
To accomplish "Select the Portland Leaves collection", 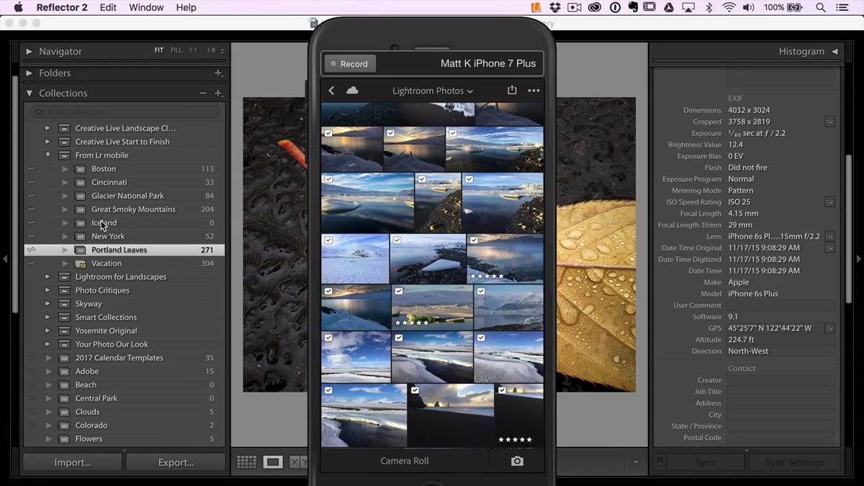I will [125, 249].
